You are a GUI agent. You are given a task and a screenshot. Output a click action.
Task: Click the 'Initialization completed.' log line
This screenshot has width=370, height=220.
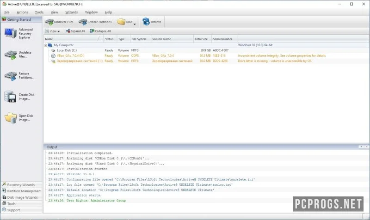tap(80, 153)
